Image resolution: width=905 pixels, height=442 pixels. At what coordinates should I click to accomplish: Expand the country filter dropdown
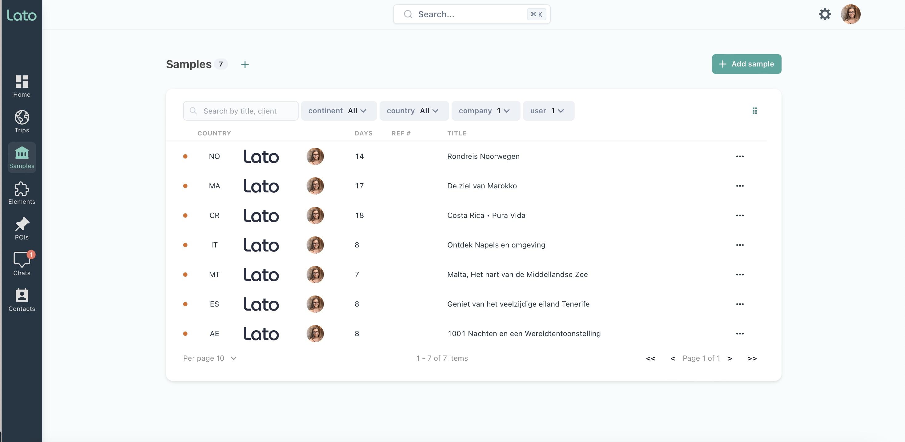(x=413, y=111)
